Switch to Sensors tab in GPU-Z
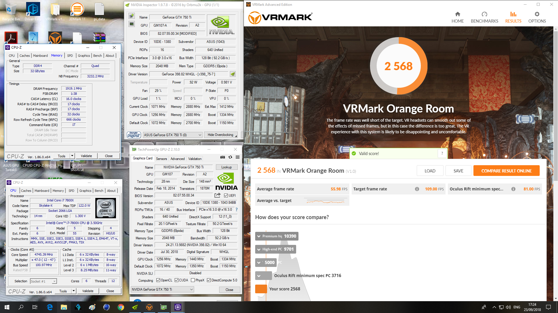 161,159
